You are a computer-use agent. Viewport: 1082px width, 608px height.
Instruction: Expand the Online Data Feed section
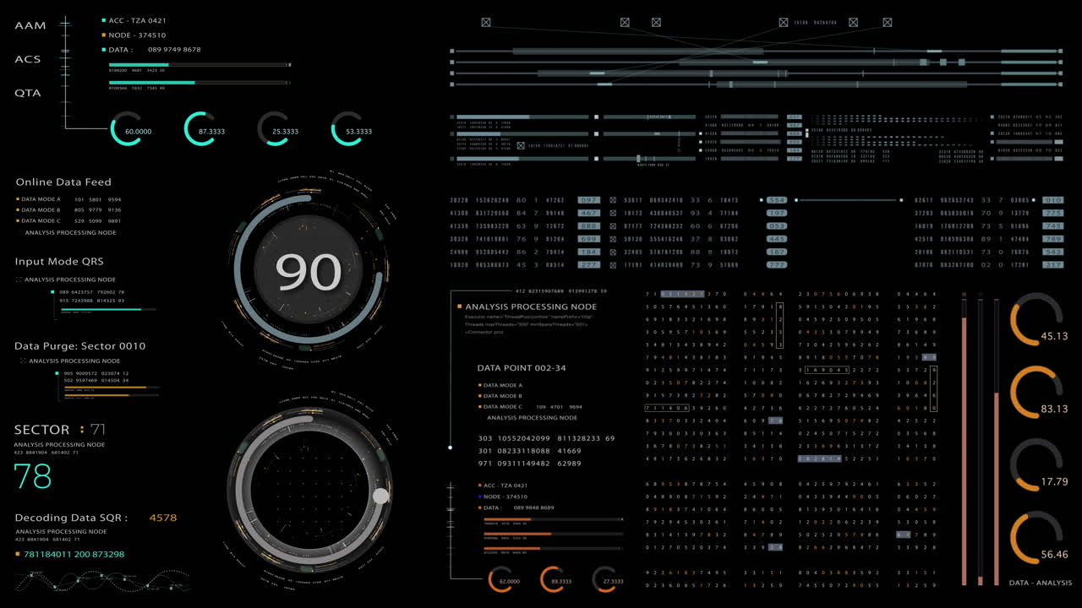tap(63, 182)
